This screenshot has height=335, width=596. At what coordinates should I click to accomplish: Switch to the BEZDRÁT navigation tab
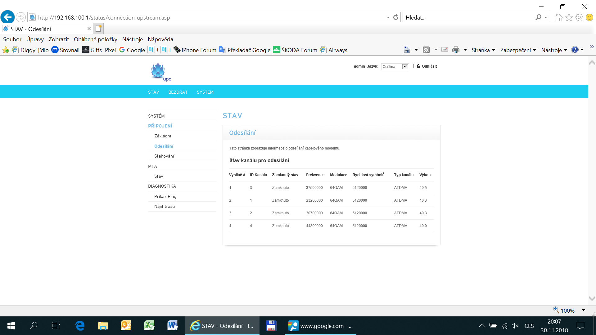(x=178, y=92)
